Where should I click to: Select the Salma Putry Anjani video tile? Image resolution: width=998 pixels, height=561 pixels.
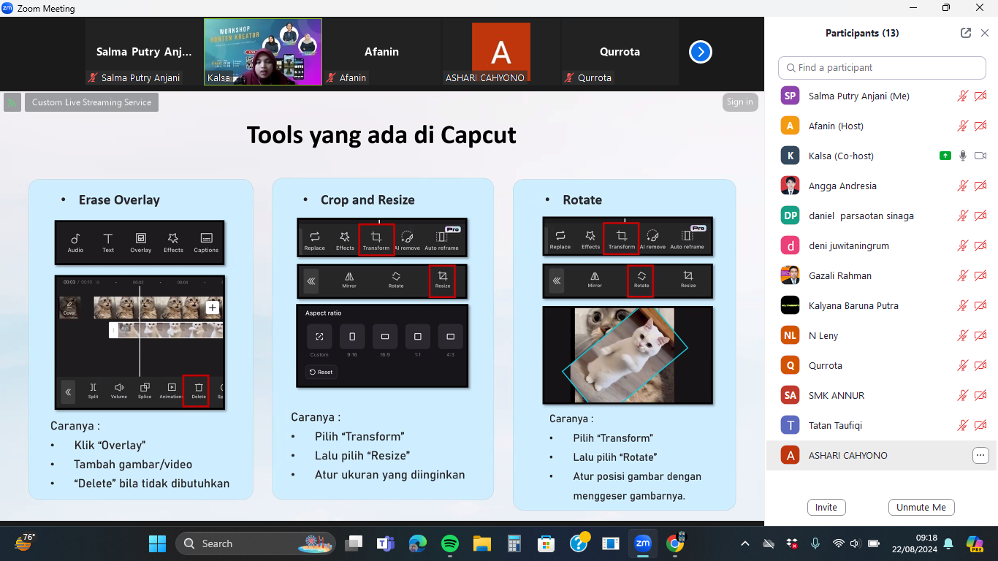(x=144, y=52)
